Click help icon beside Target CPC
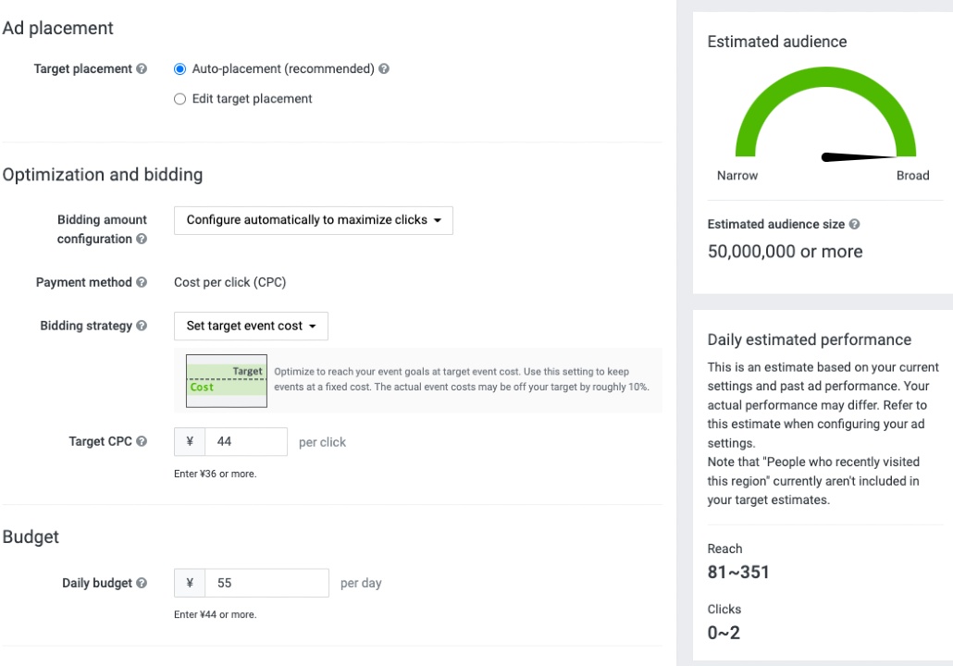The image size is (953, 666). coord(142,441)
